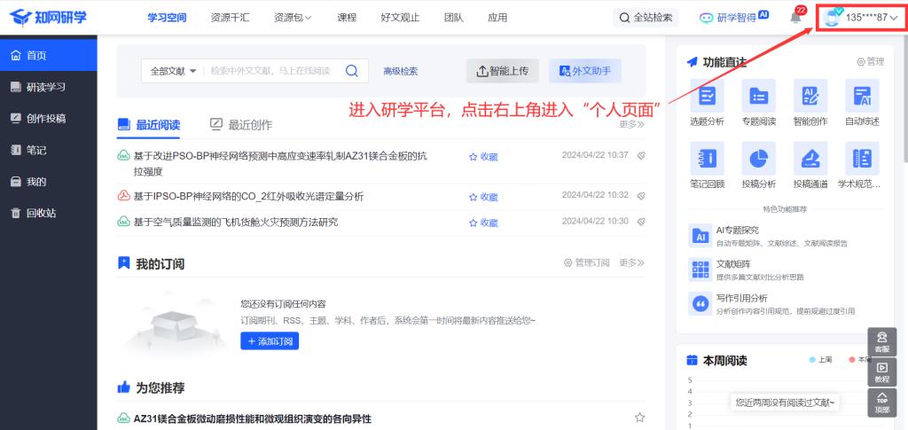Open the 自动综述 tool icon
908x430 pixels.
point(862,96)
